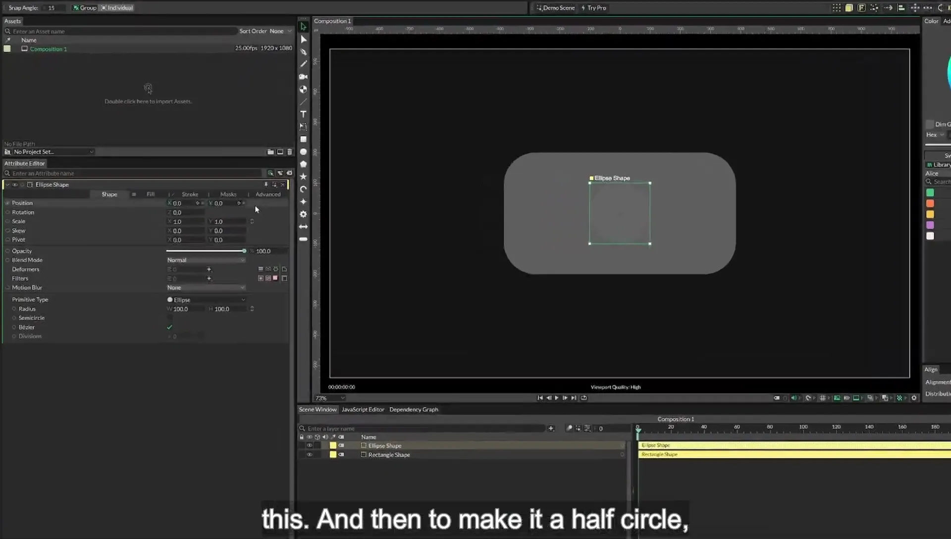Select the Pencil drawing tool
951x539 pixels.
[x=304, y=64]
